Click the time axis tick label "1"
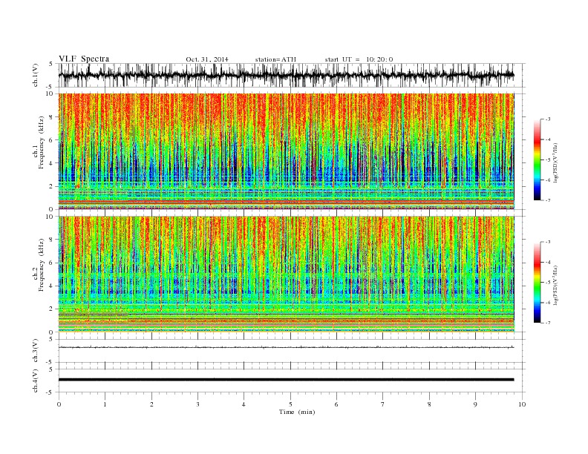The height and width of the screenshot is (454, 588). [x=105, y=404]
